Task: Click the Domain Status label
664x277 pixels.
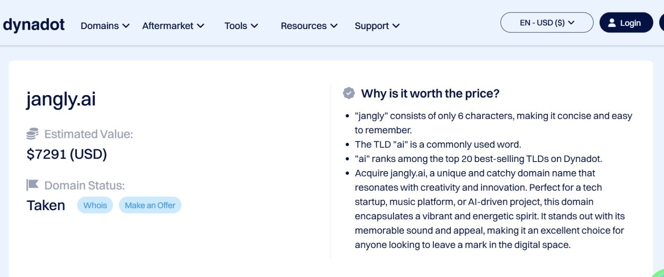Action: pyautogui.click(x=84, y=185)
